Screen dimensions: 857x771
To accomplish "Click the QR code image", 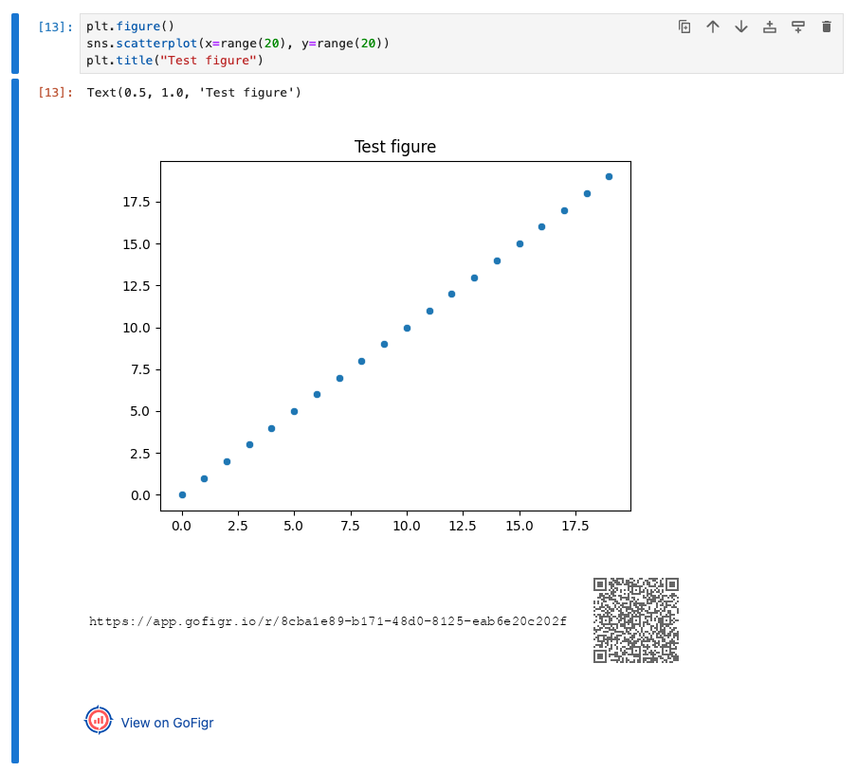I will pyautogui.click(x=635, y=620).
